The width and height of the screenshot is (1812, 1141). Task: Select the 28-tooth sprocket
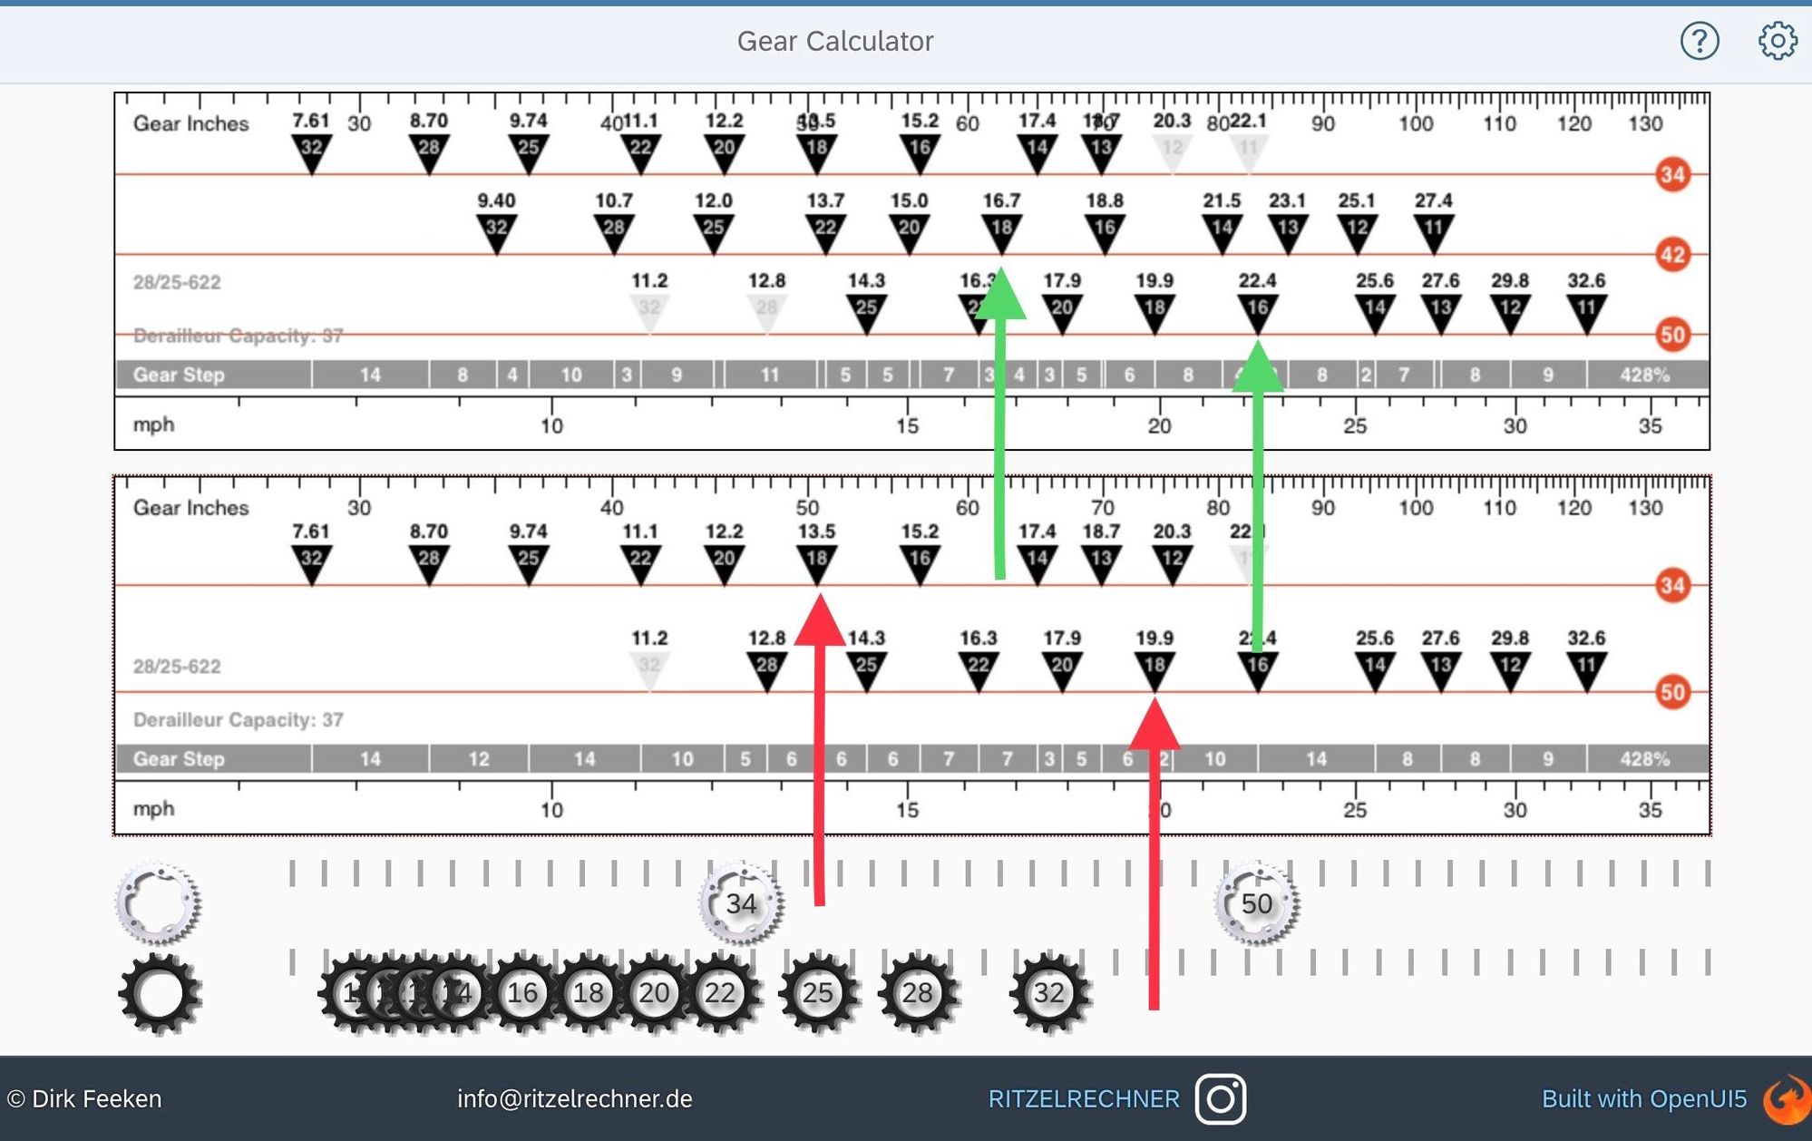coord(917,993)
